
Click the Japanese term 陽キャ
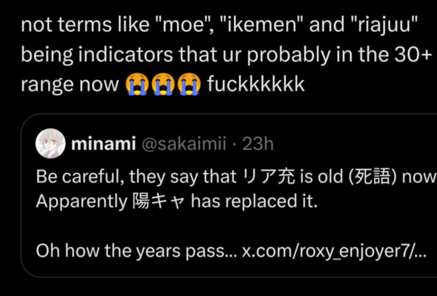click(158, 201)
